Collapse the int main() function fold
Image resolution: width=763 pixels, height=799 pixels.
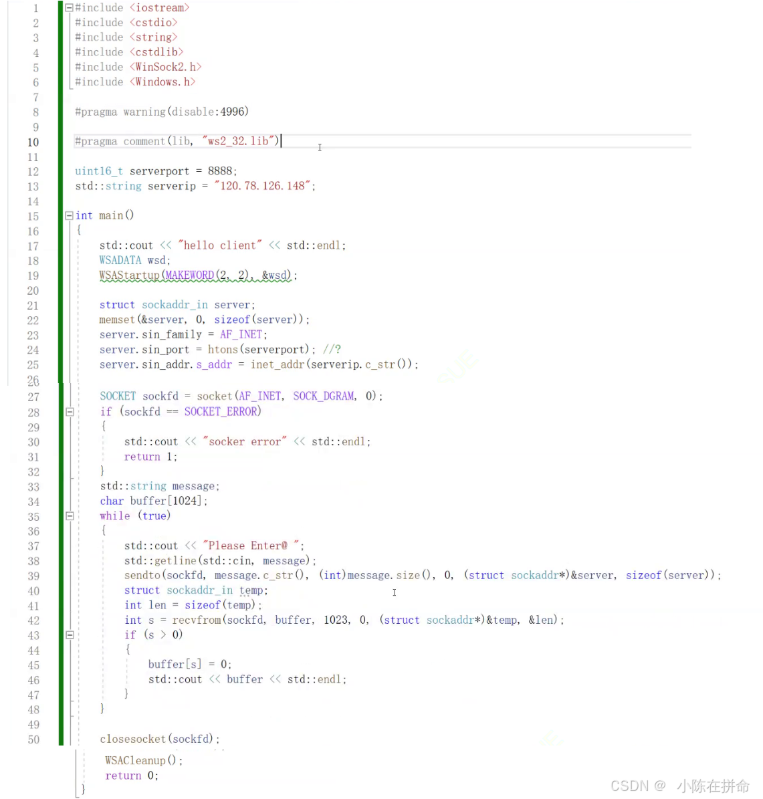tap(70, 215)
